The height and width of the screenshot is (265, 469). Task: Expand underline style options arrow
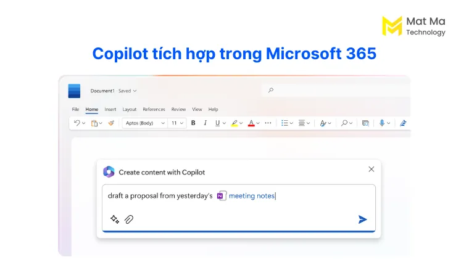click(x=224, y=123)
